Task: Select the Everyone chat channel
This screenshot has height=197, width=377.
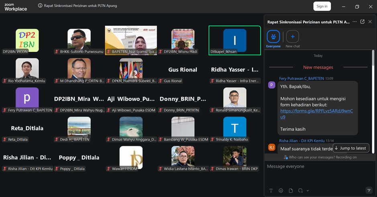Action: tap(273, 39)
